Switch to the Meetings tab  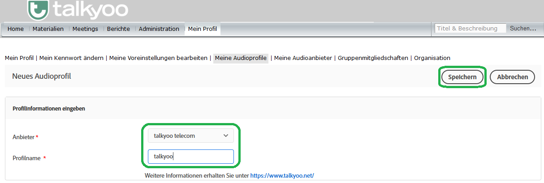coord(85,29)
